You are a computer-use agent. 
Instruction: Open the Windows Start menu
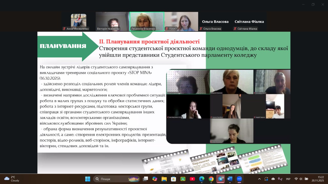coord(88,179)
